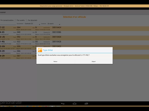Click the immatriculation search input field
Image resolution: width=149 pixels, height=111 pixels.
(8, 24)
